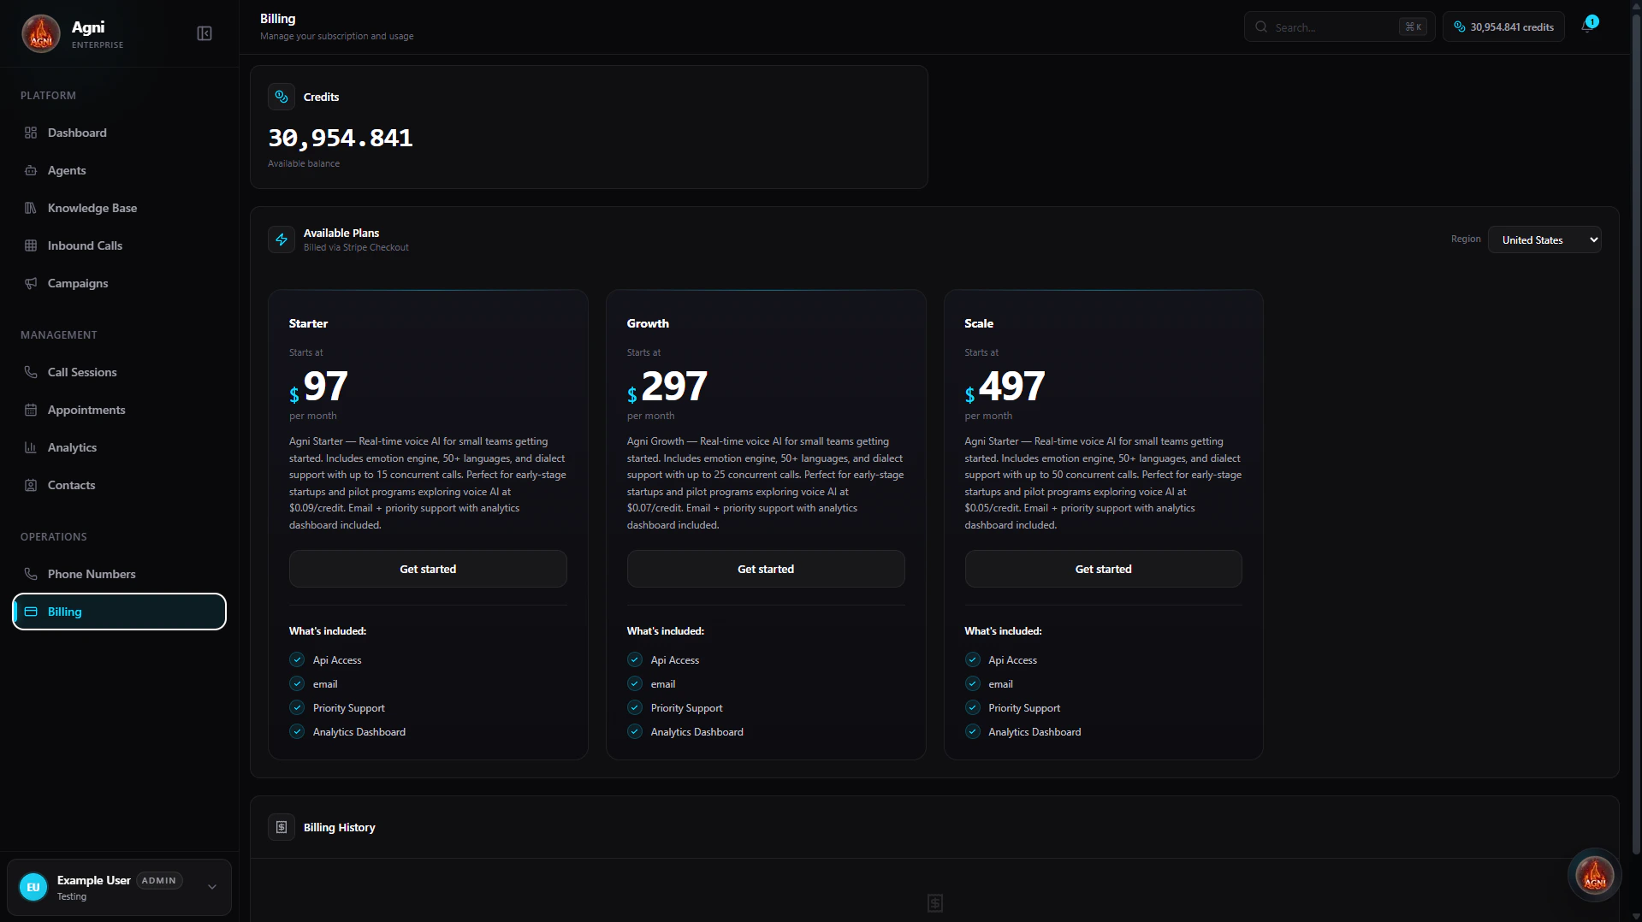Click Get started on Scale plan

pos(1103,569)
